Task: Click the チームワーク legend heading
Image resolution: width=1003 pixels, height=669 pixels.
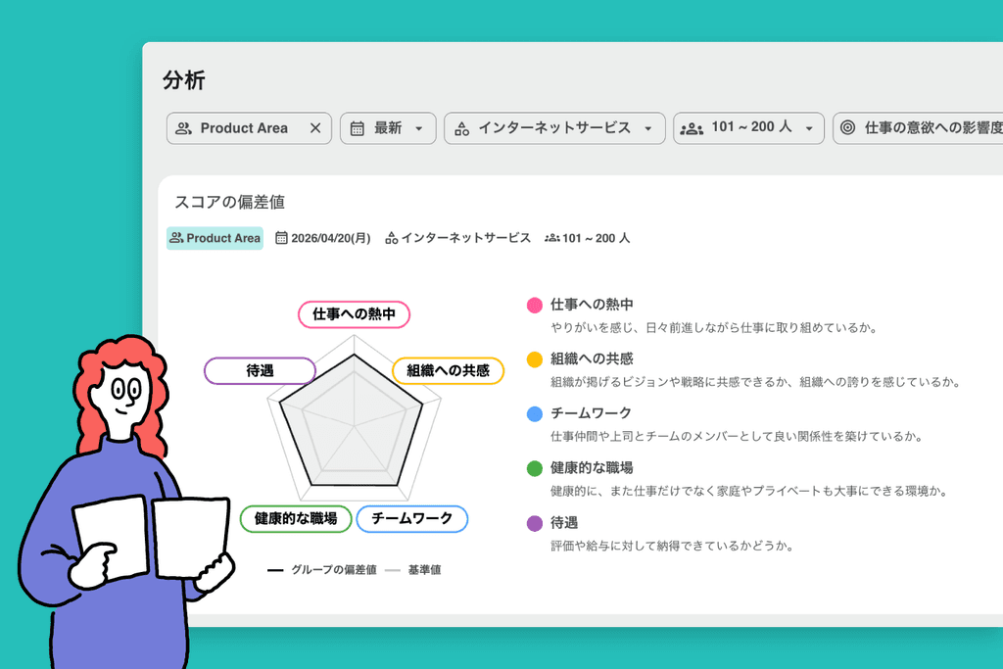Action: [x=591, y=413]
